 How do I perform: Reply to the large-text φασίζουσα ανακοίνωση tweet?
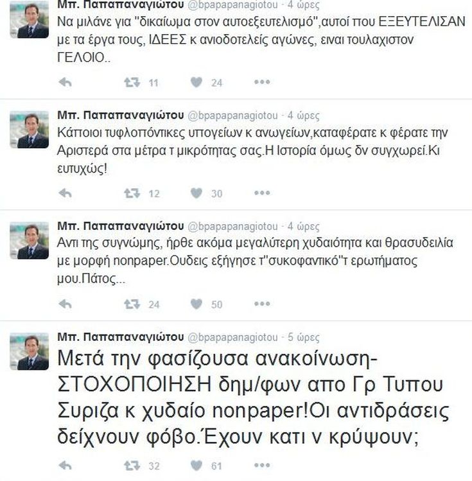(x=65, y=466)
